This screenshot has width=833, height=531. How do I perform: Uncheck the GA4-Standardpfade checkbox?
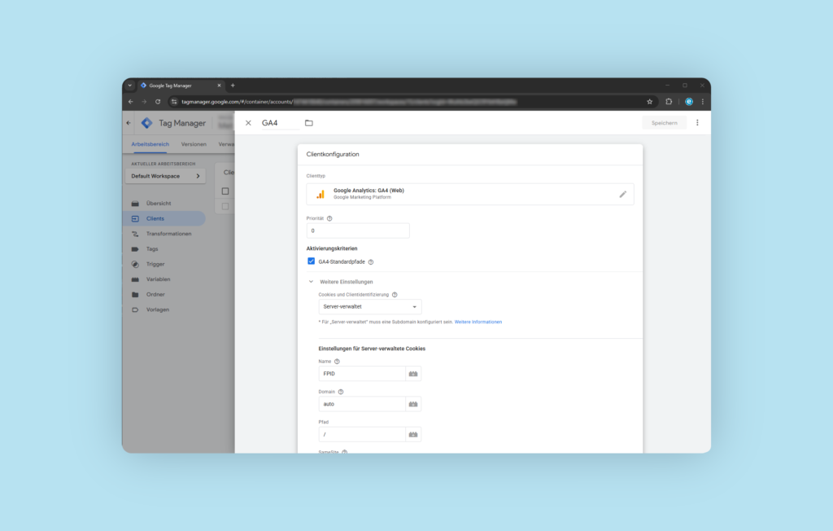pos(312,261)
